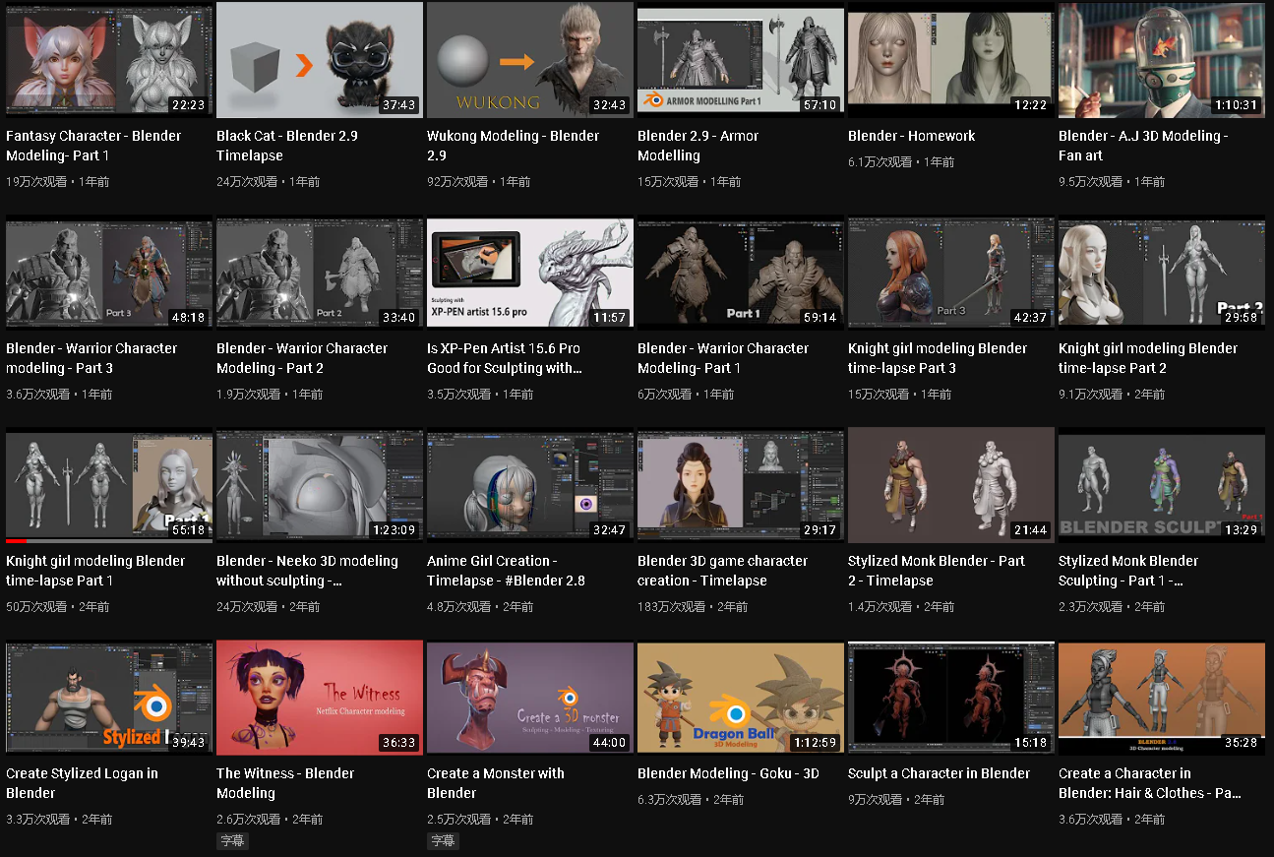Screen dimensions: 1274x857
Task: Open the Goku 3D Dragon Ball thumbnail
Action: pos(741,697)
